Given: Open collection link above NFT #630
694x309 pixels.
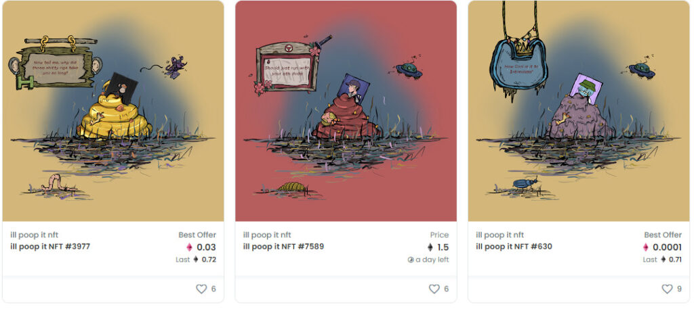Looking at the screenshot, I should 499,235.
